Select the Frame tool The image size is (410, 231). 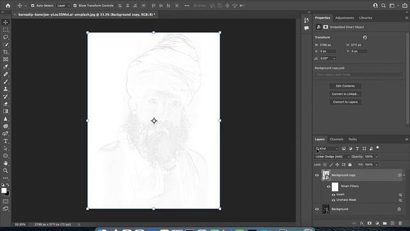click(x=6, y=60)
